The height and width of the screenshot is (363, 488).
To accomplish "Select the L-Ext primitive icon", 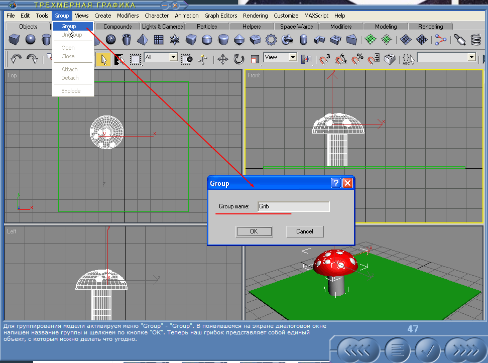I will [x=319, y=40].
